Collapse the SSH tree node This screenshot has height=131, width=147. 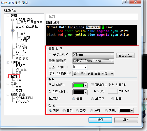point(12,30)
